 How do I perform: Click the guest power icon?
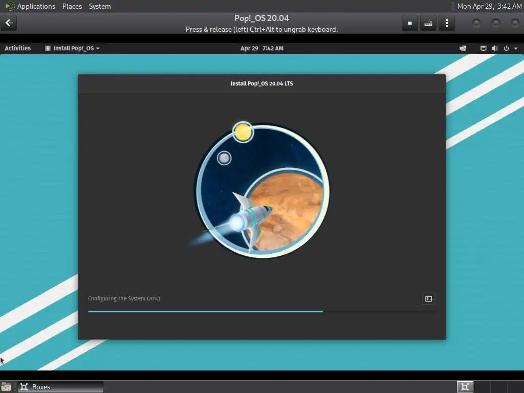[x=506, y=48]
